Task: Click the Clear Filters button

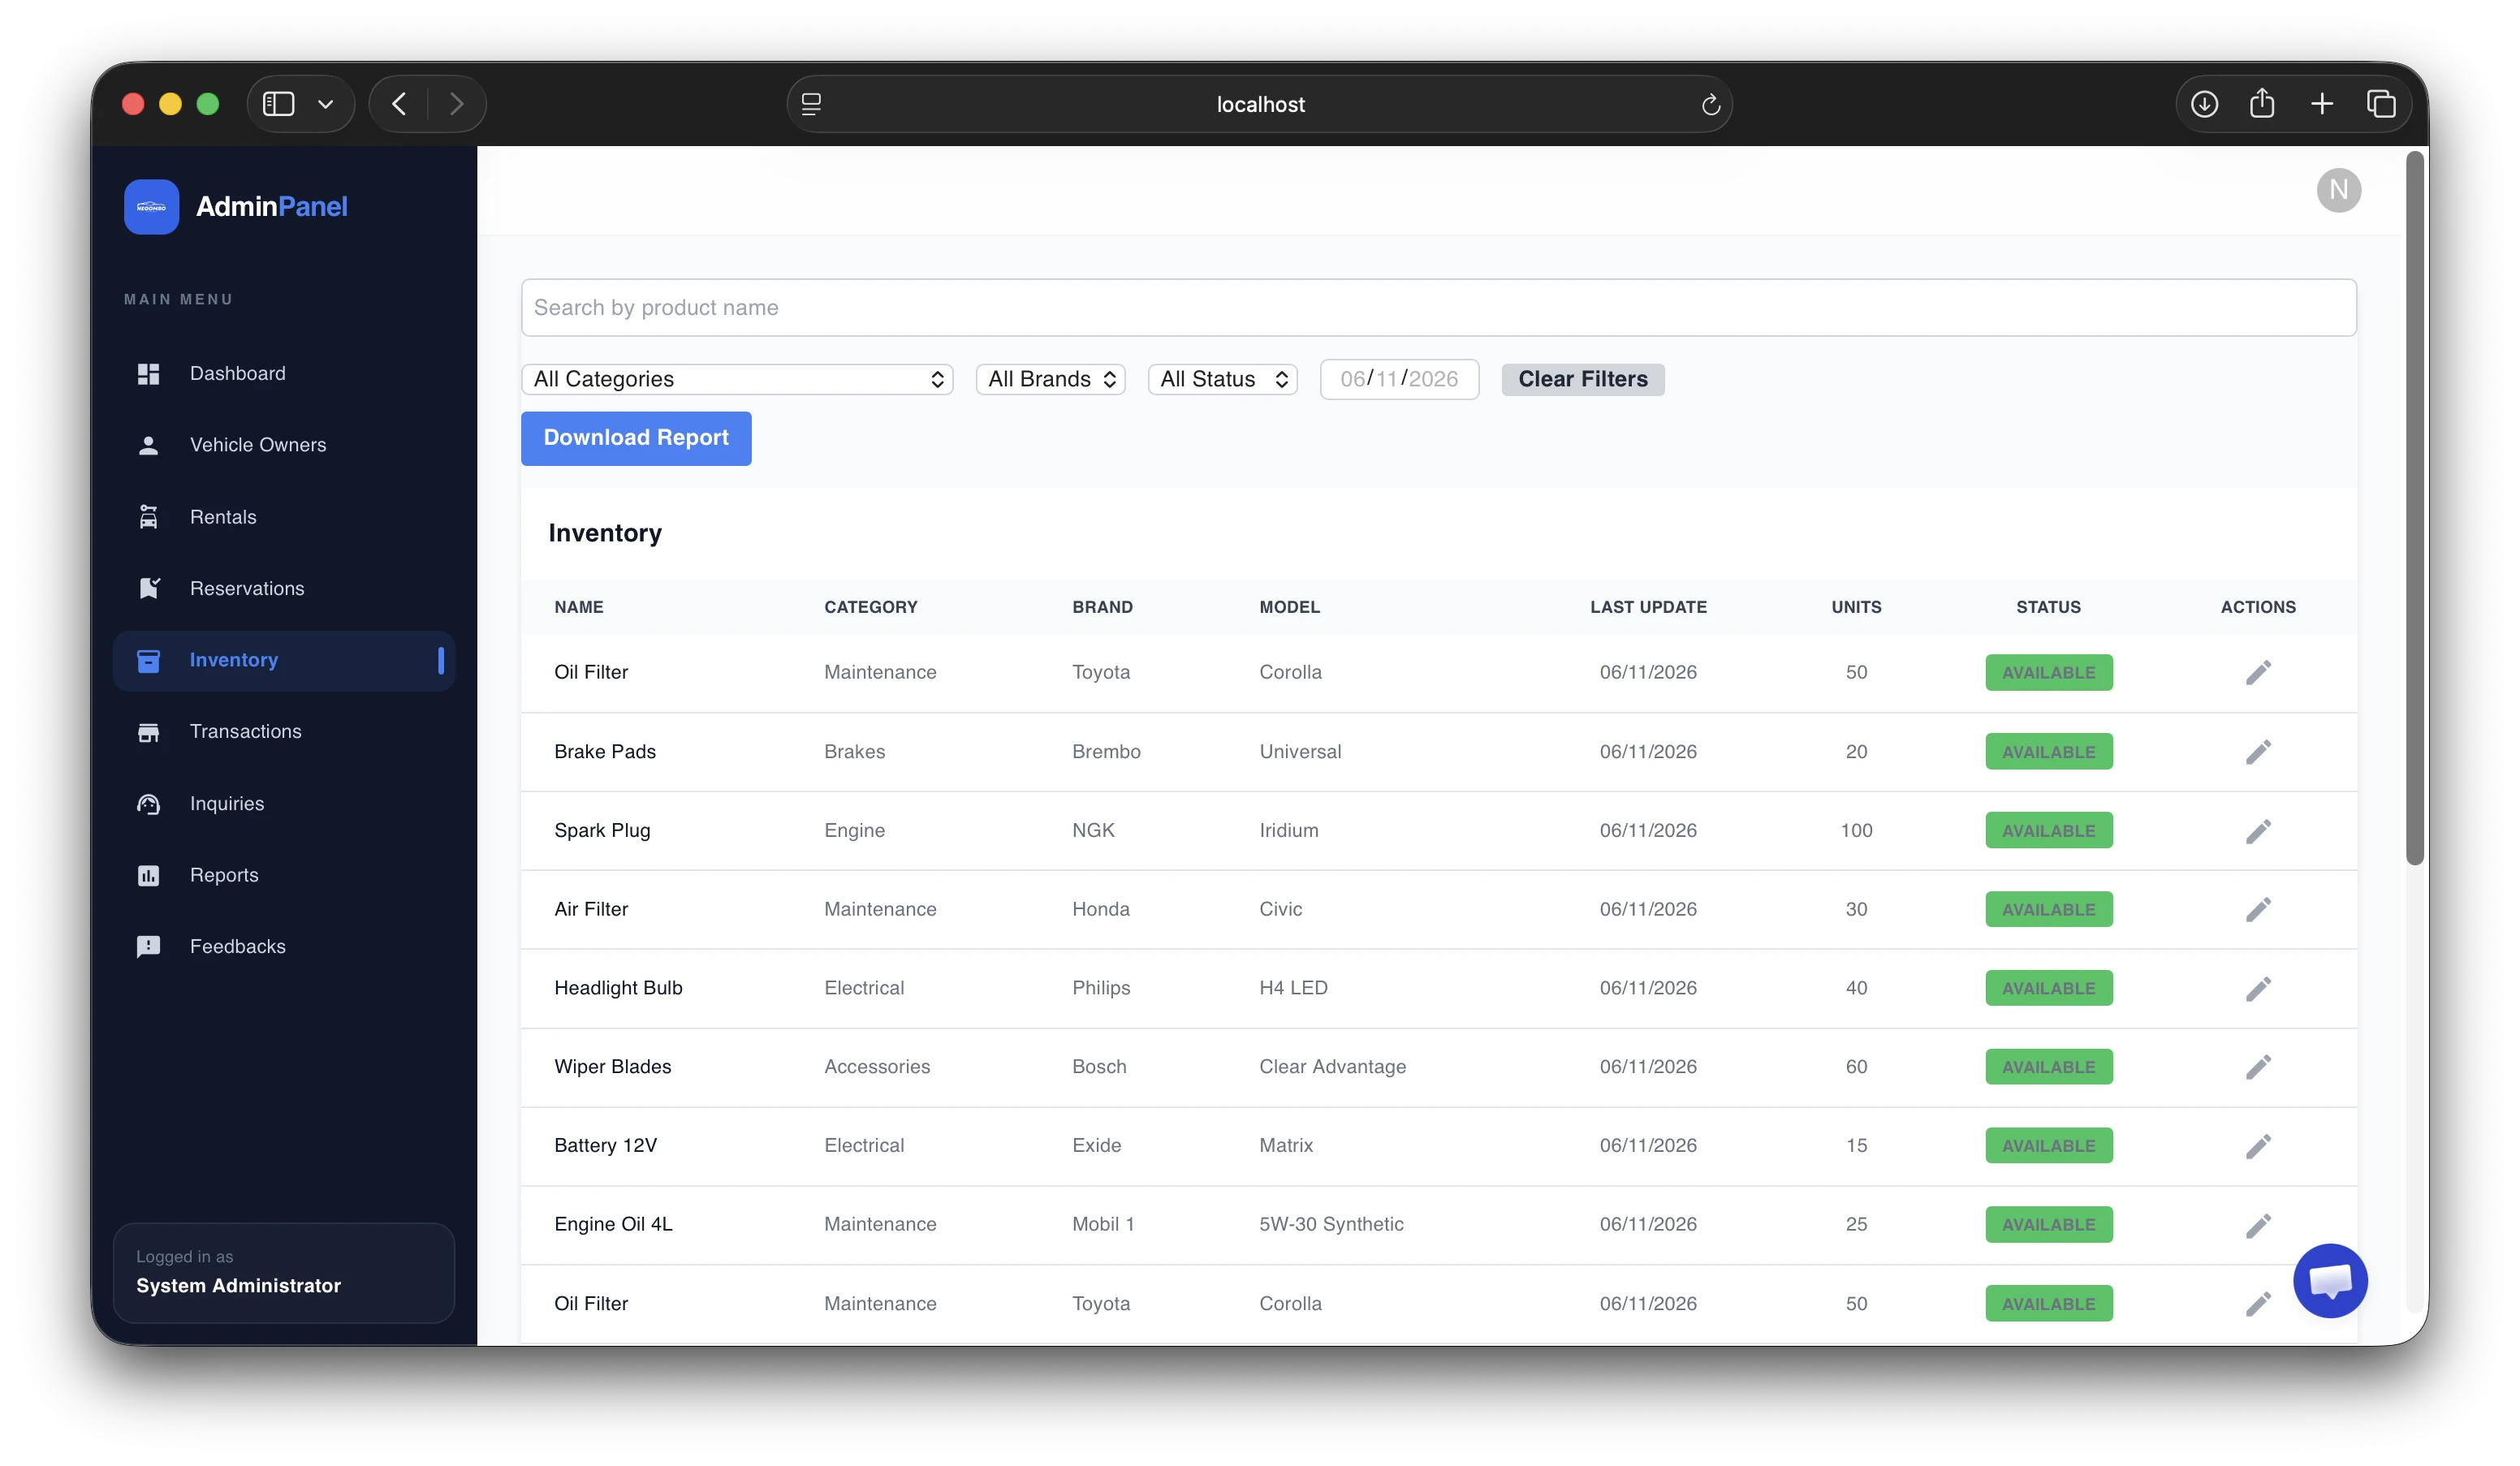Action: (x=1582, y=379)
